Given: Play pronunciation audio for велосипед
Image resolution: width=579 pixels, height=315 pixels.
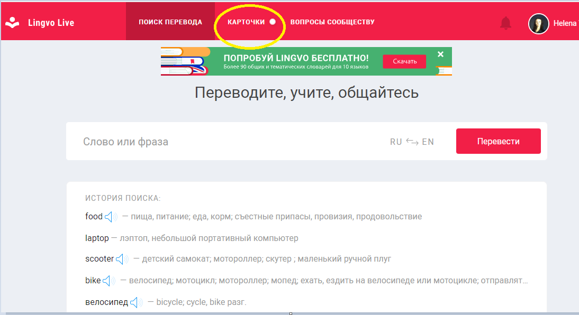Looking at the screenshot, I should (136, 302).
